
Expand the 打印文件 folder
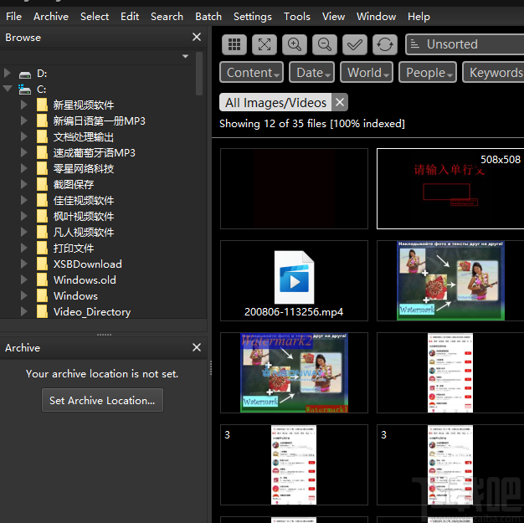(23, 248)
